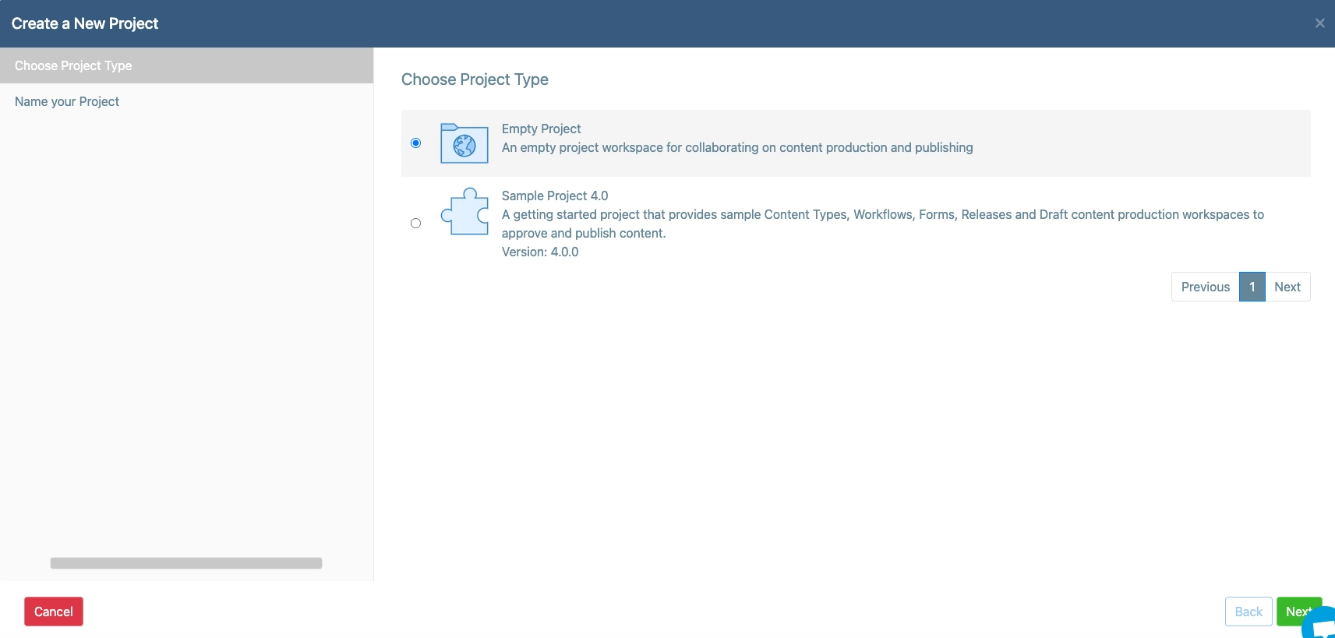This screenshot has width=1335, height=638.
Task: Open the Choose Project Type step in sidebar
Action: tap(73, 65)
